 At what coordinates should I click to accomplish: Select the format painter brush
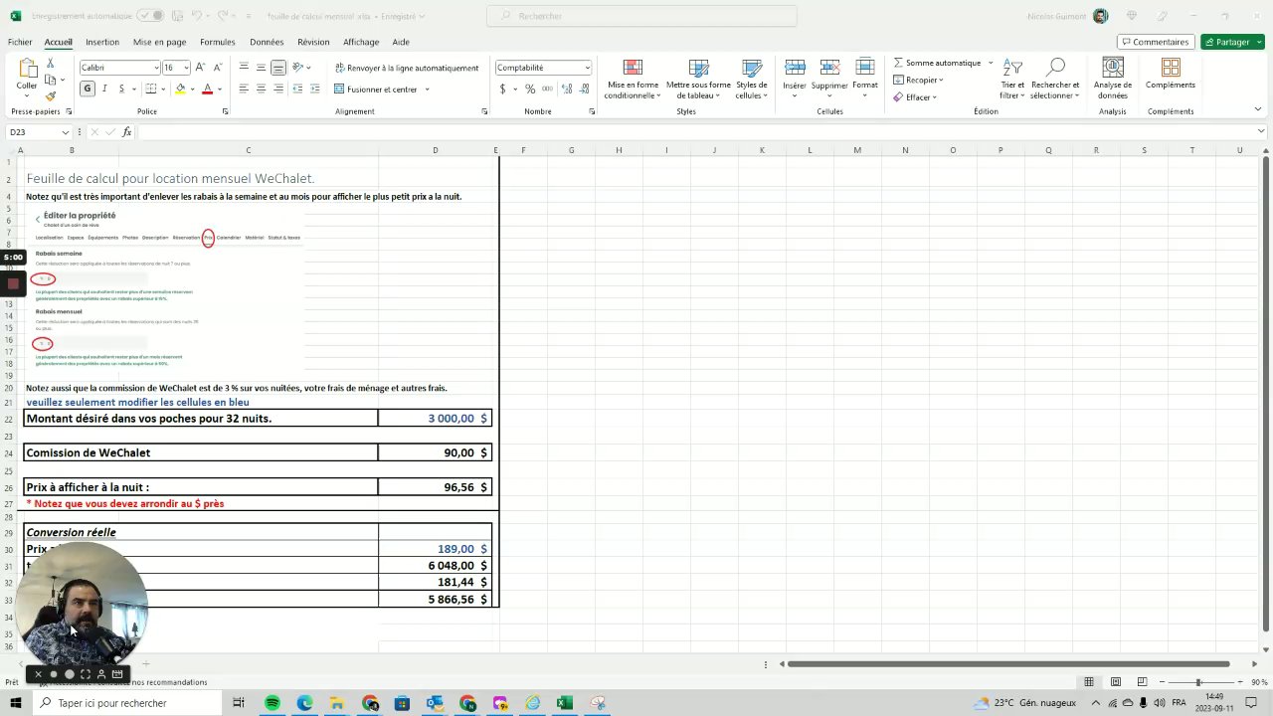point(51,96)
